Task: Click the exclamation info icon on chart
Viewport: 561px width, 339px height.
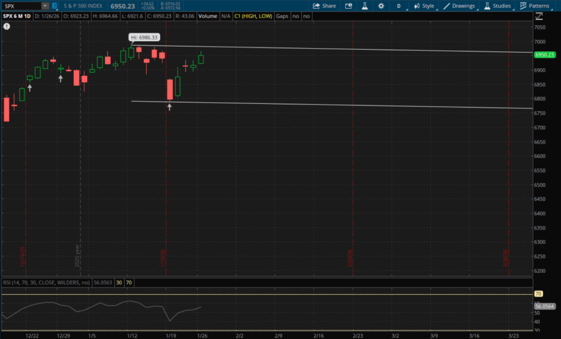Action: tap(6, 25)
